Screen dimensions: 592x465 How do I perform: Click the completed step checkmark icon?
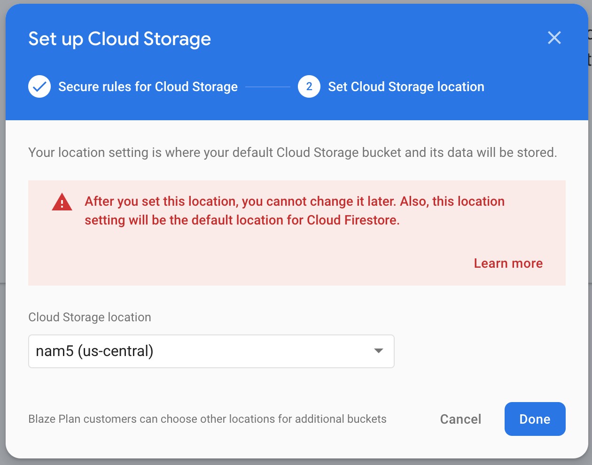point(39,86)
